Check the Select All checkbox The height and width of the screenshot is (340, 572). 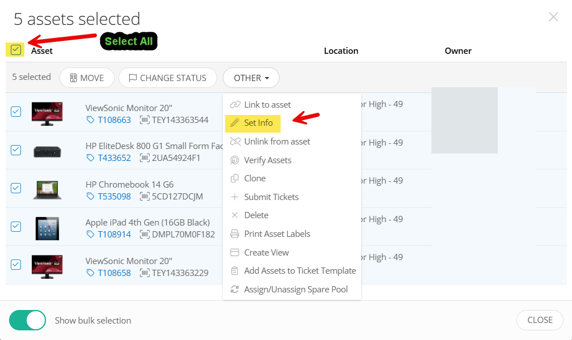[15, 50]
